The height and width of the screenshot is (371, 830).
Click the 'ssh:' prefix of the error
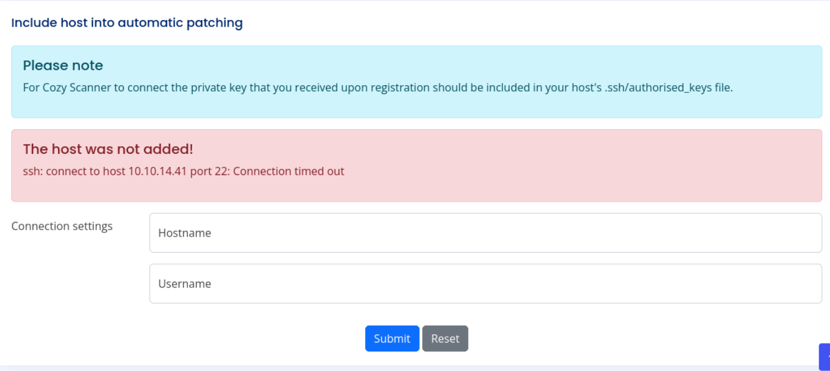coord(33,172)
